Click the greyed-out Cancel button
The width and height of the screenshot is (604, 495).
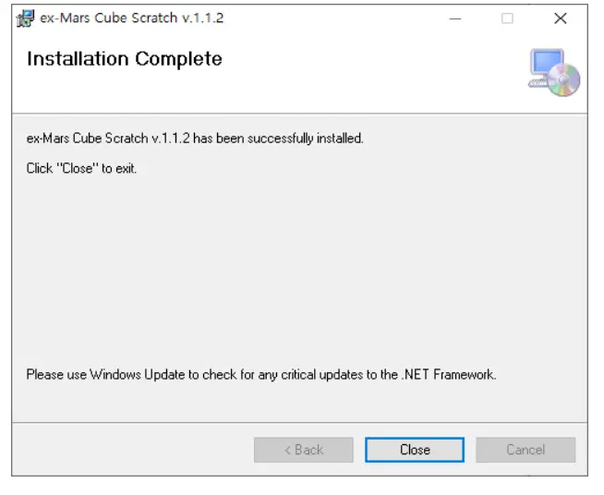[525, 450]
